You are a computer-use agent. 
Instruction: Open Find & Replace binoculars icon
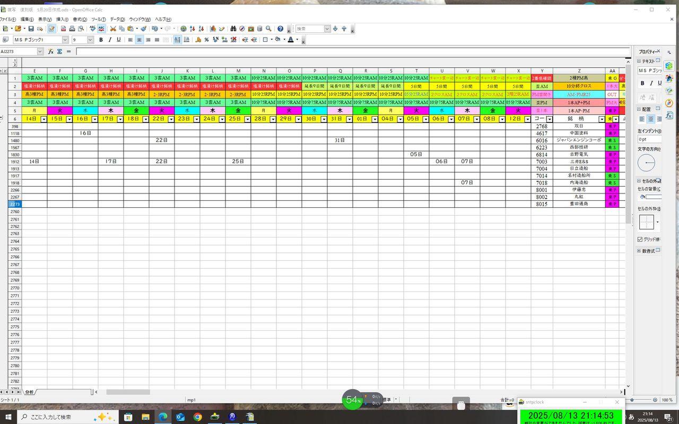coord(233,29)
